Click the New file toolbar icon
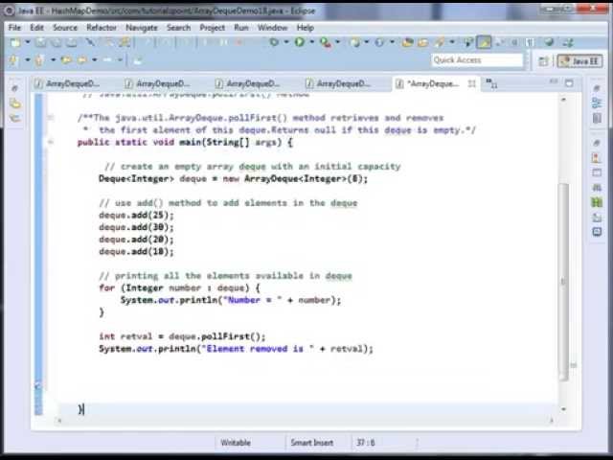This screenshot has width=613, height=460. 15,42
